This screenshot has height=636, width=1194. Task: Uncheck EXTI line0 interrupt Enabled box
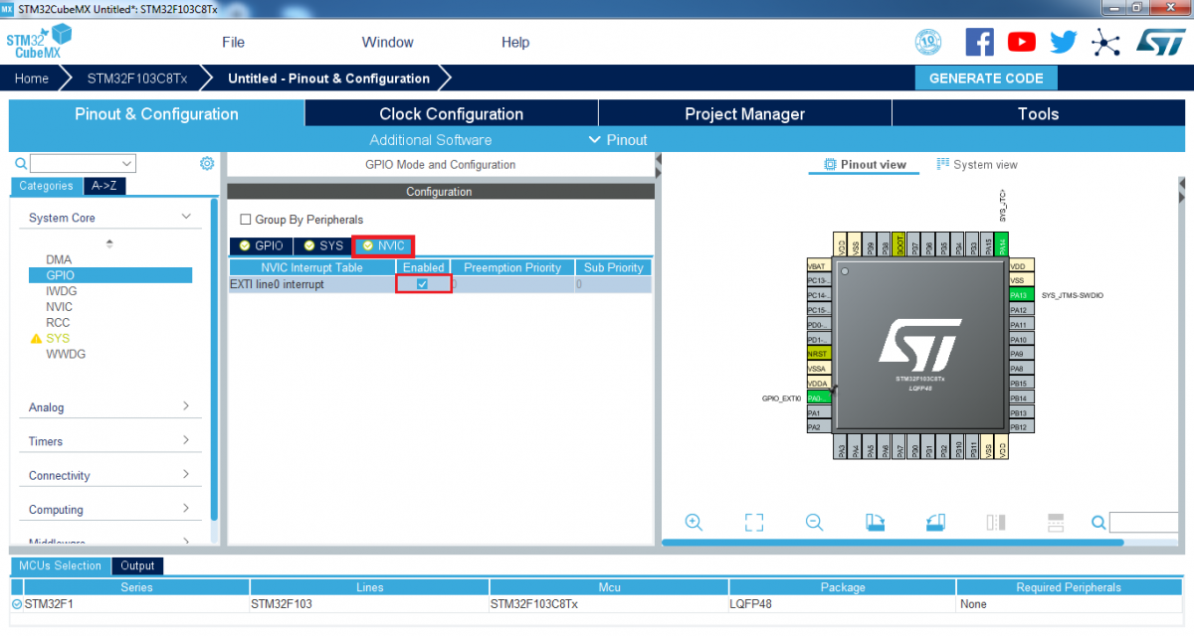click(423, 284)
